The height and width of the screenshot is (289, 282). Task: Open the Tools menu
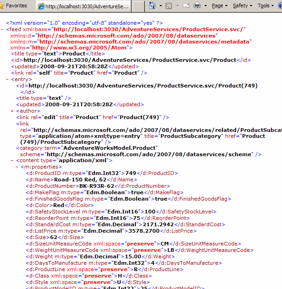[x=266, y=6]
